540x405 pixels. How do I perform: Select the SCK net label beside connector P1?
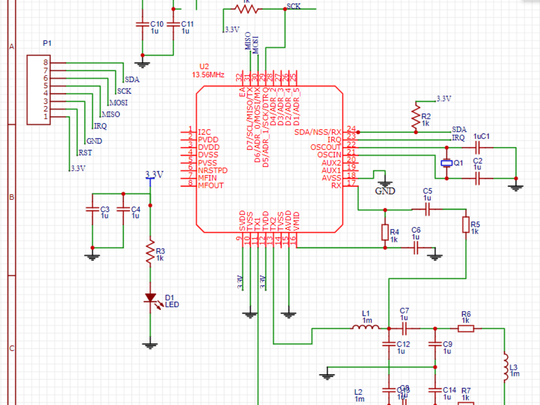(124, 91)
